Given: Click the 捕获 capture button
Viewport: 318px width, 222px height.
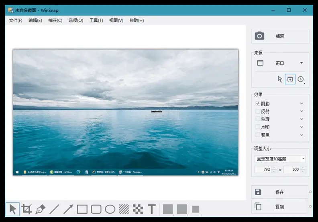Looking at the screenshot, I should [x=280, y=36].
